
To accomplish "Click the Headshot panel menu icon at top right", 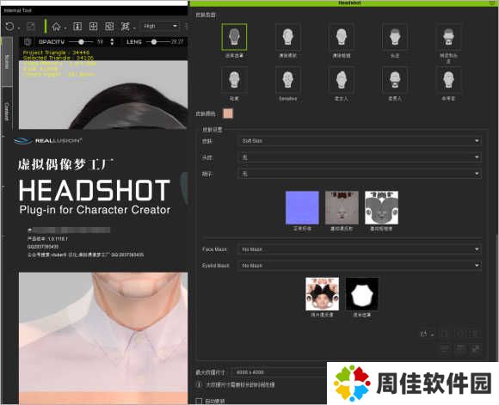I will click(x=492, y=3).
